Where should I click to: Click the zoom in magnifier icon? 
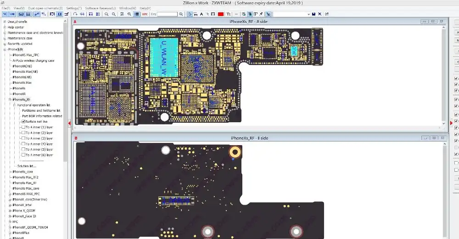point(113,14)
